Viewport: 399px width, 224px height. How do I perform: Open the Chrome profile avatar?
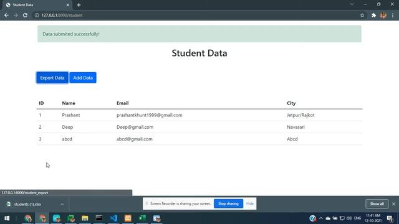pos(383,15)
